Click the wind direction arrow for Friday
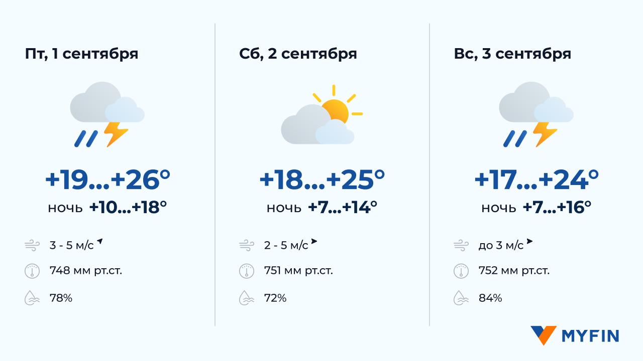Viewport: 643px width, 361px height. [100, 242]
